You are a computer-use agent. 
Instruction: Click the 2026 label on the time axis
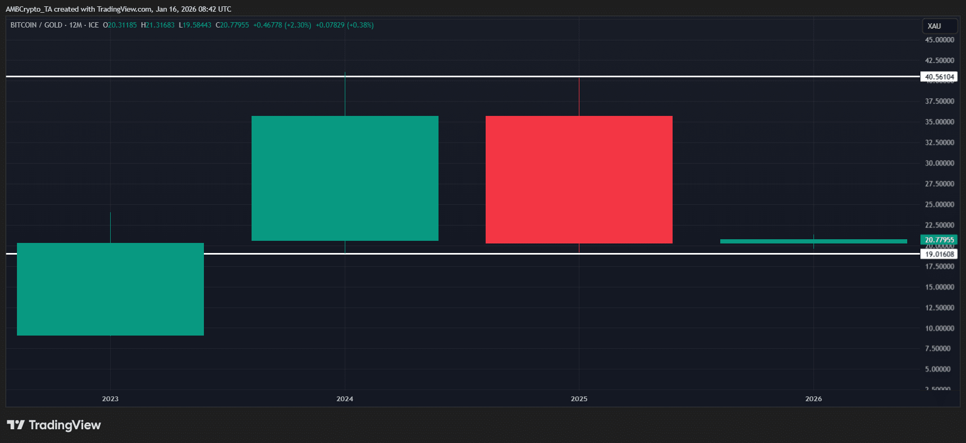[813, 399]
